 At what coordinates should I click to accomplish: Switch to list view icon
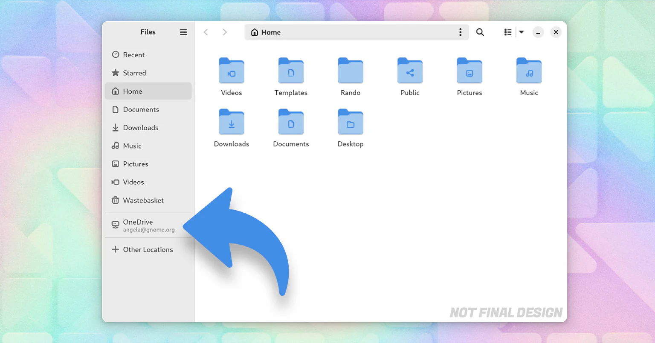[507, 32]
